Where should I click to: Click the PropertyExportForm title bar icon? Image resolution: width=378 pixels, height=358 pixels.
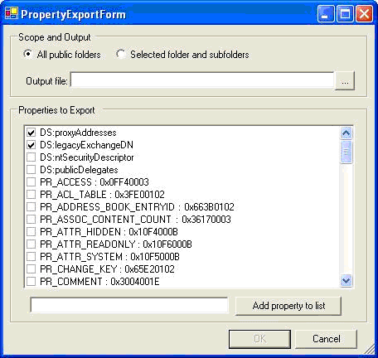[12, 13]
